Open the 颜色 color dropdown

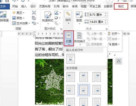[x=18, y=18]
